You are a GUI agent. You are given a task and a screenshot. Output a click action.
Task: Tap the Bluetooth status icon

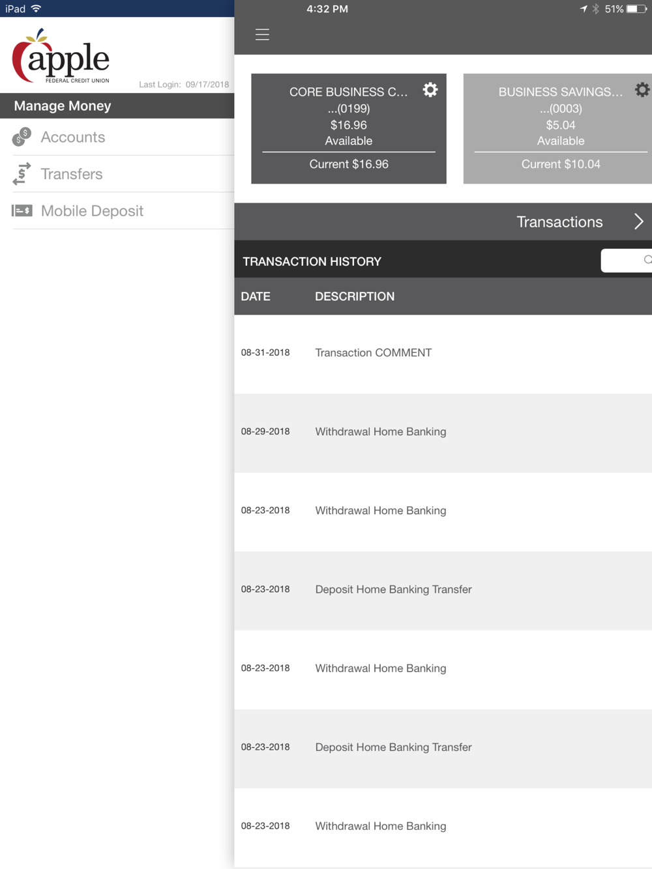point(595,9)
